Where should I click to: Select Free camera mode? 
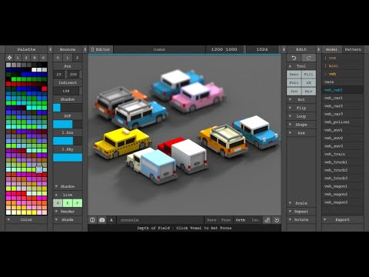226,220
